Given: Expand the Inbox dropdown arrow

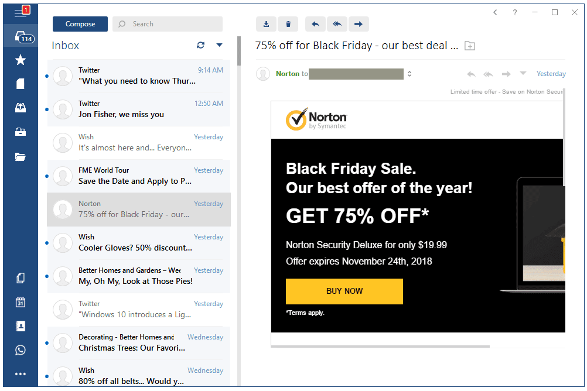Looking at the screenshot, I should pyautogui.click(x=219, y=45).
